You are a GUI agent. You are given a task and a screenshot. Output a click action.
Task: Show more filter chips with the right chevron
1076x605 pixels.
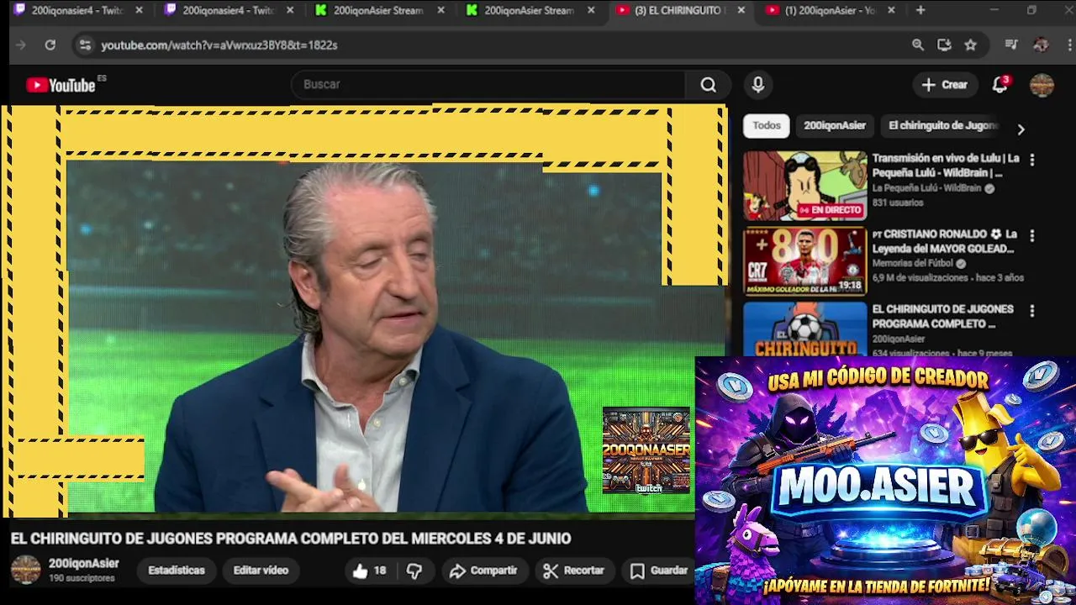point(1021,129)
